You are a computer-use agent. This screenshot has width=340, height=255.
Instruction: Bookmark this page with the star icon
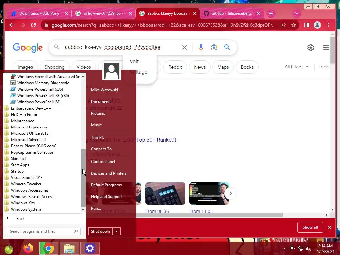(294, 25)
